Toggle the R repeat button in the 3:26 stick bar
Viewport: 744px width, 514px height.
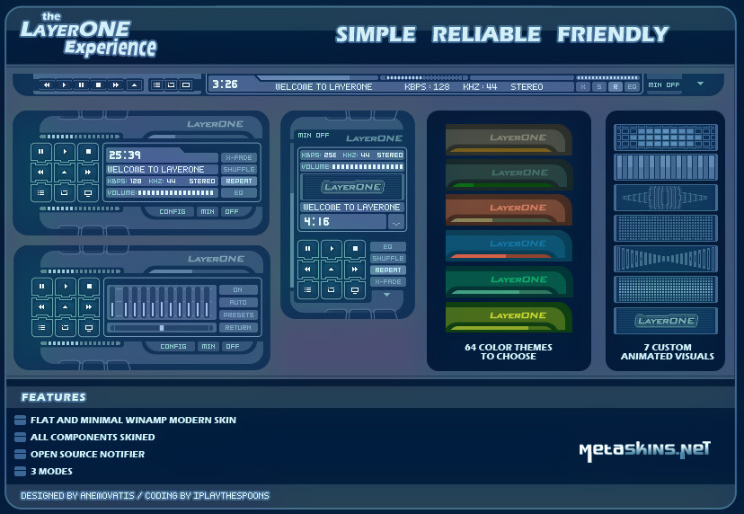[616, 87]
